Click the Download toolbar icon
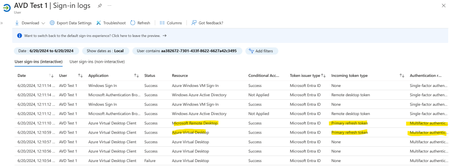Screen dimensions: 450x166 click(x=17, y=23)
